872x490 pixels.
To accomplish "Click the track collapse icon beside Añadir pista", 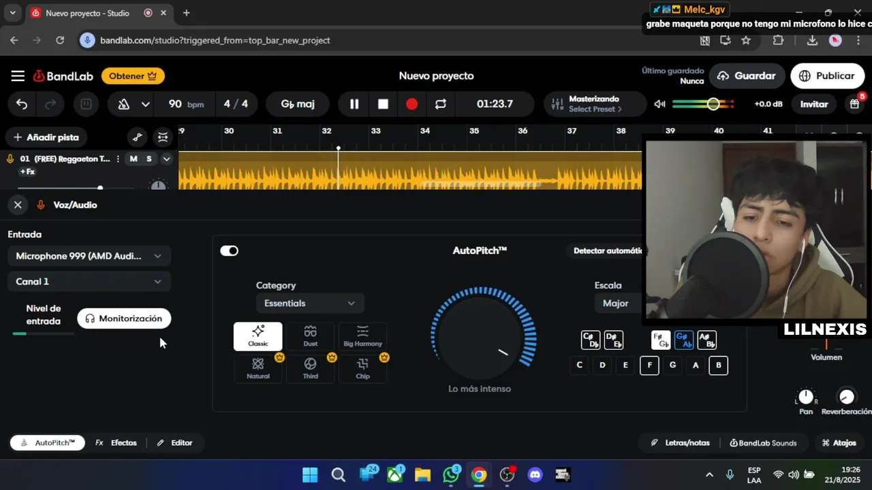I will click(162, 137).
